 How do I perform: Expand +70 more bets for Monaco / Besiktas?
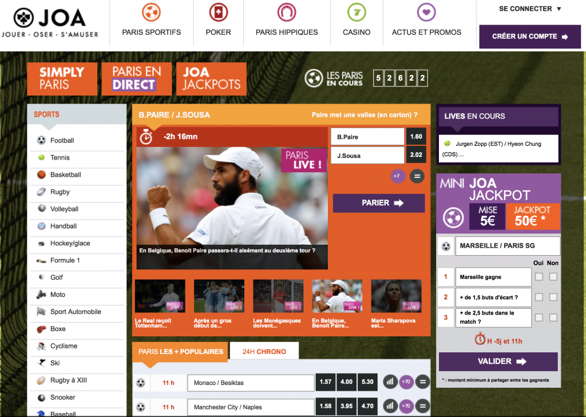(x=406, y=382)
